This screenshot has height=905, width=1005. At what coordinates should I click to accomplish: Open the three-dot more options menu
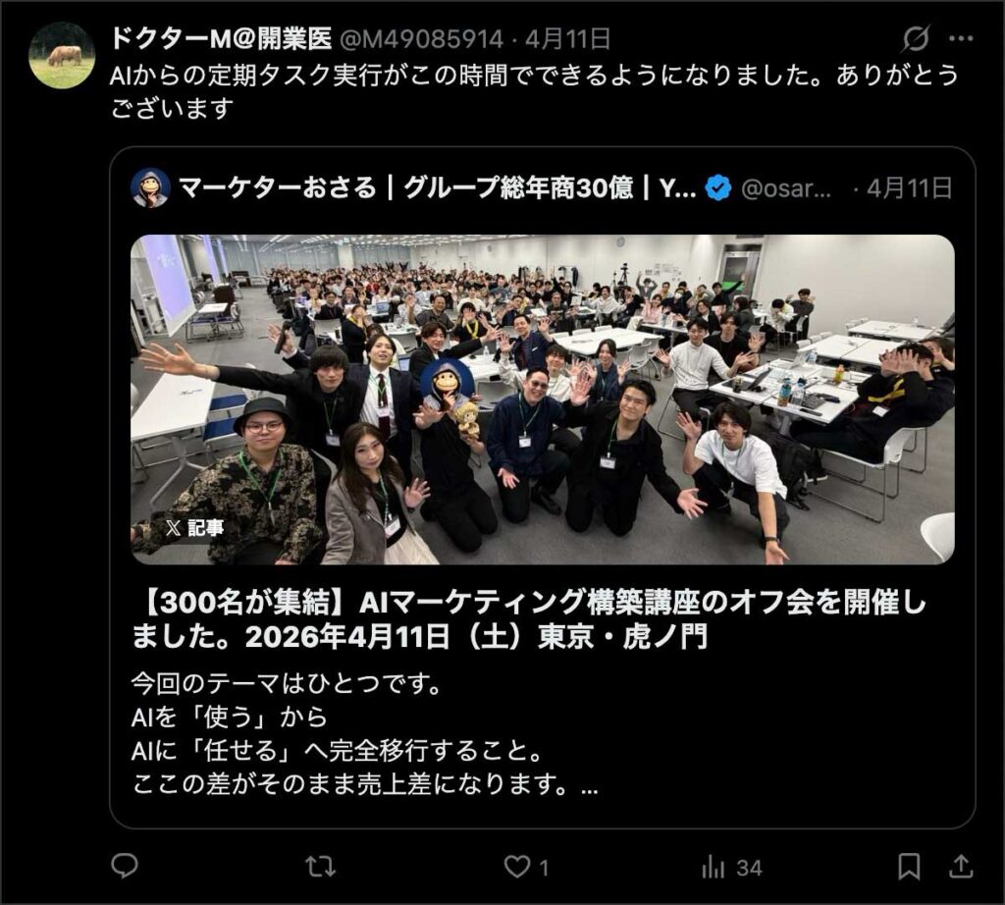tap(961, 39)
